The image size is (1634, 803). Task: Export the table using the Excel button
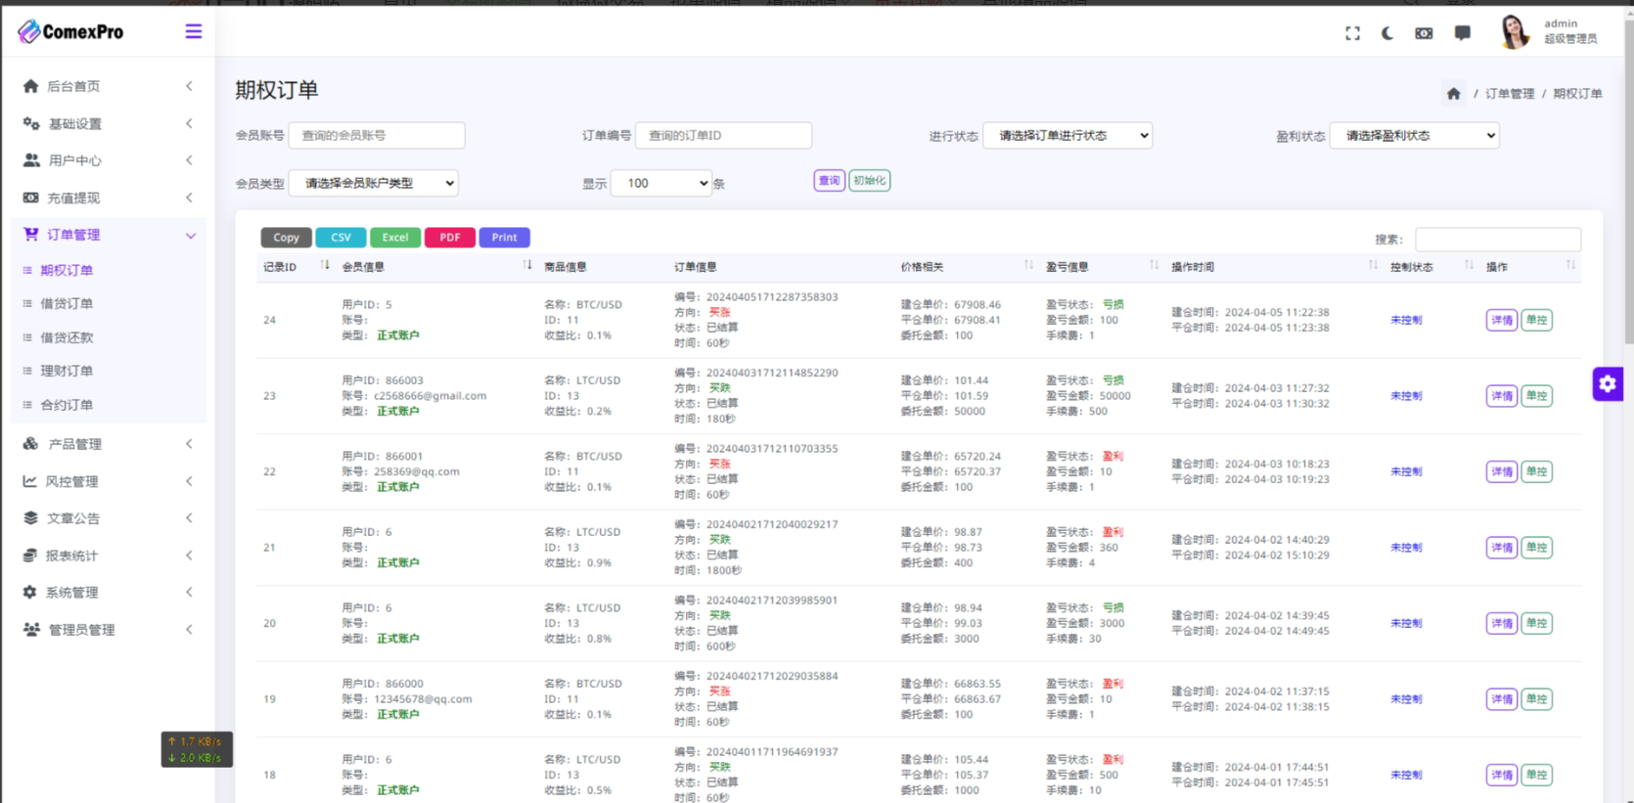coord(395,238)
